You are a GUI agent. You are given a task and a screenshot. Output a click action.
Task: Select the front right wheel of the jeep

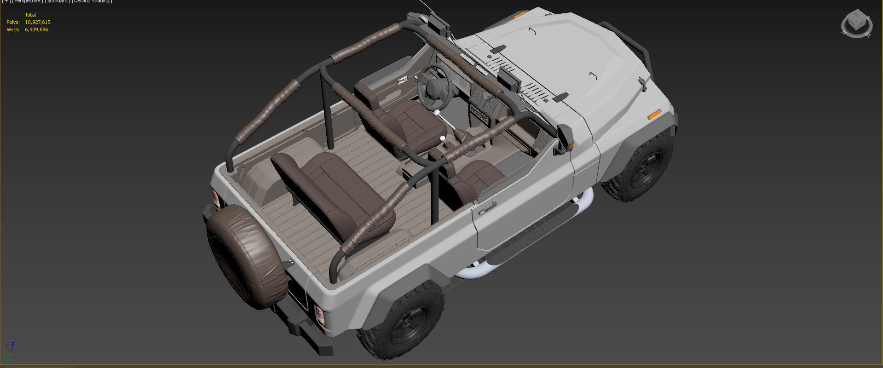(x=642, y=168)
